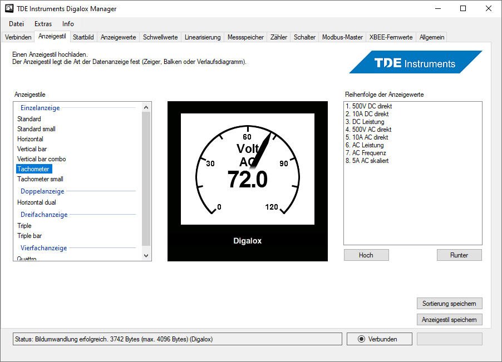Click the status message field
502x362 pixels.
[178, 339]
